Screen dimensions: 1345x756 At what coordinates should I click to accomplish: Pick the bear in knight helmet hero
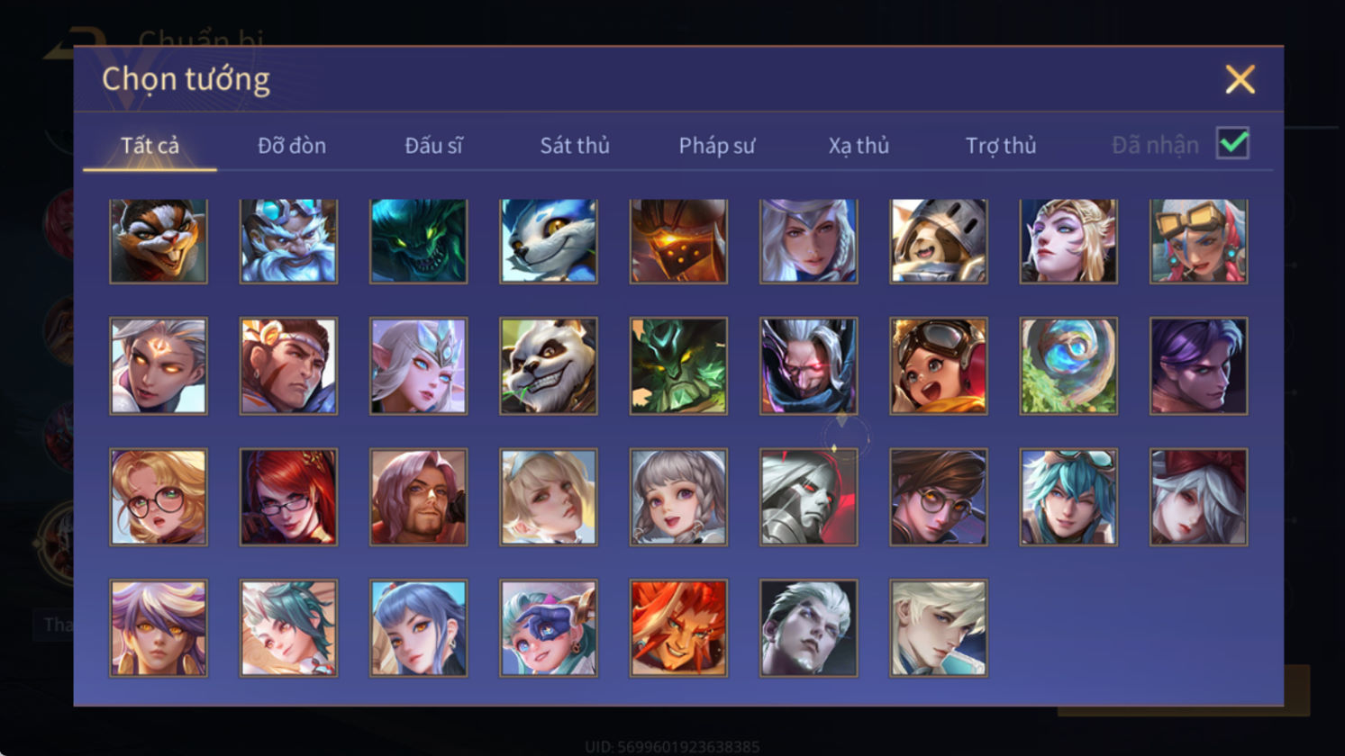pyautogui.click(x=939, y=241)
